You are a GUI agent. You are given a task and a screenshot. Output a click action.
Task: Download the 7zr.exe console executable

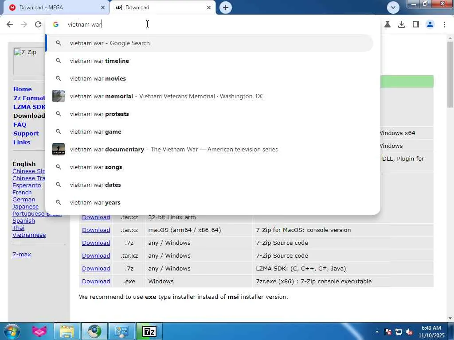[96, 281]
